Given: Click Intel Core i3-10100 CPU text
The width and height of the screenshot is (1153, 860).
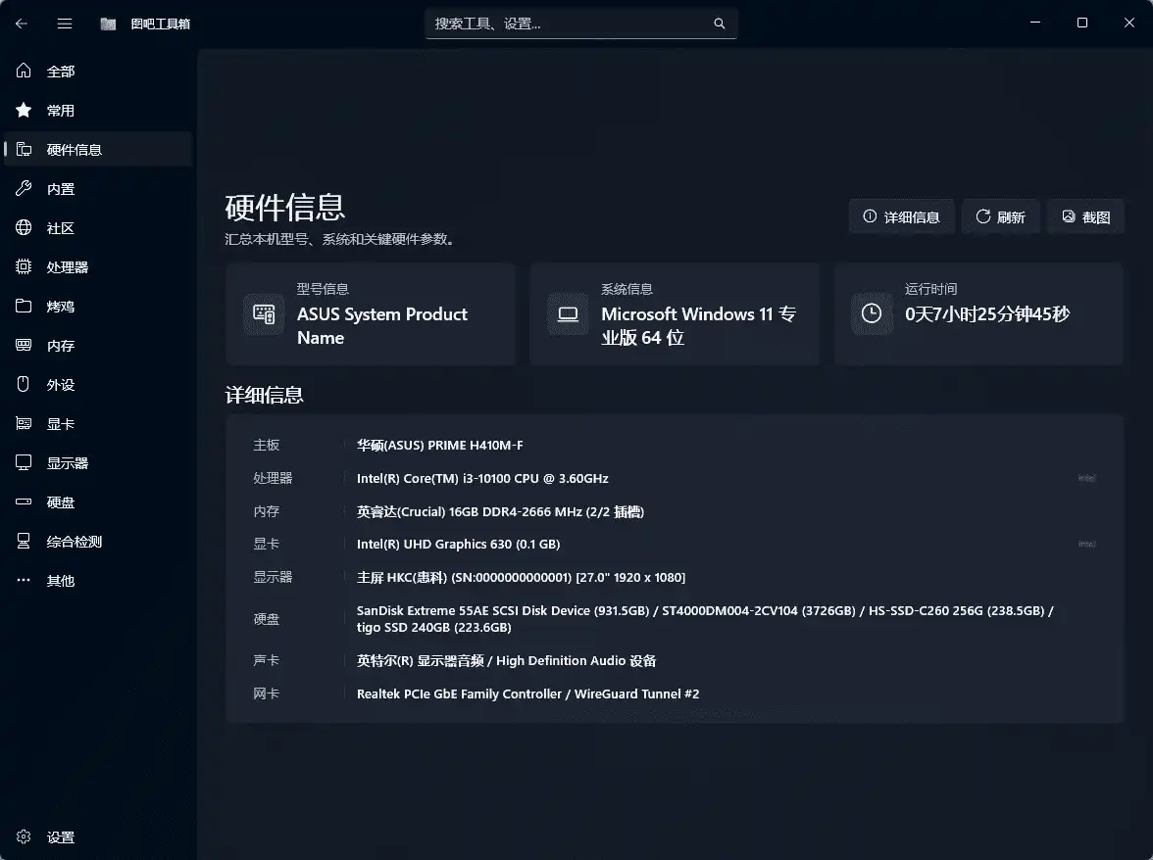Looking at the screenshot, I should click(x=482, y=478).
